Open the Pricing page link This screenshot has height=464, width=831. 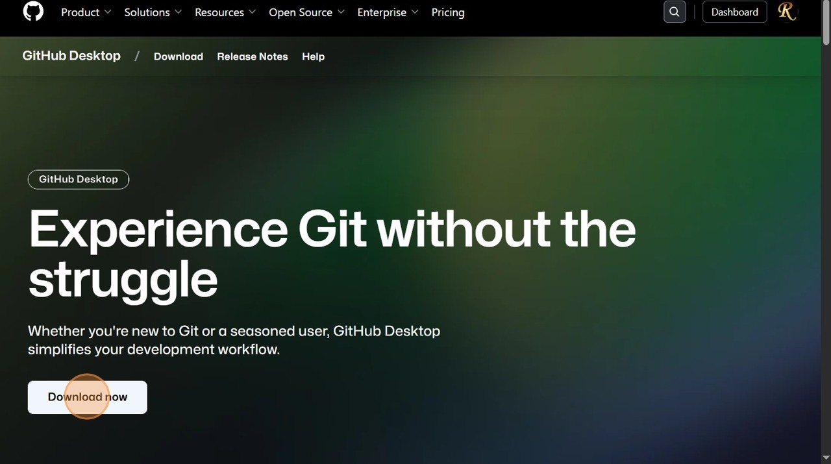click(448, 12)
